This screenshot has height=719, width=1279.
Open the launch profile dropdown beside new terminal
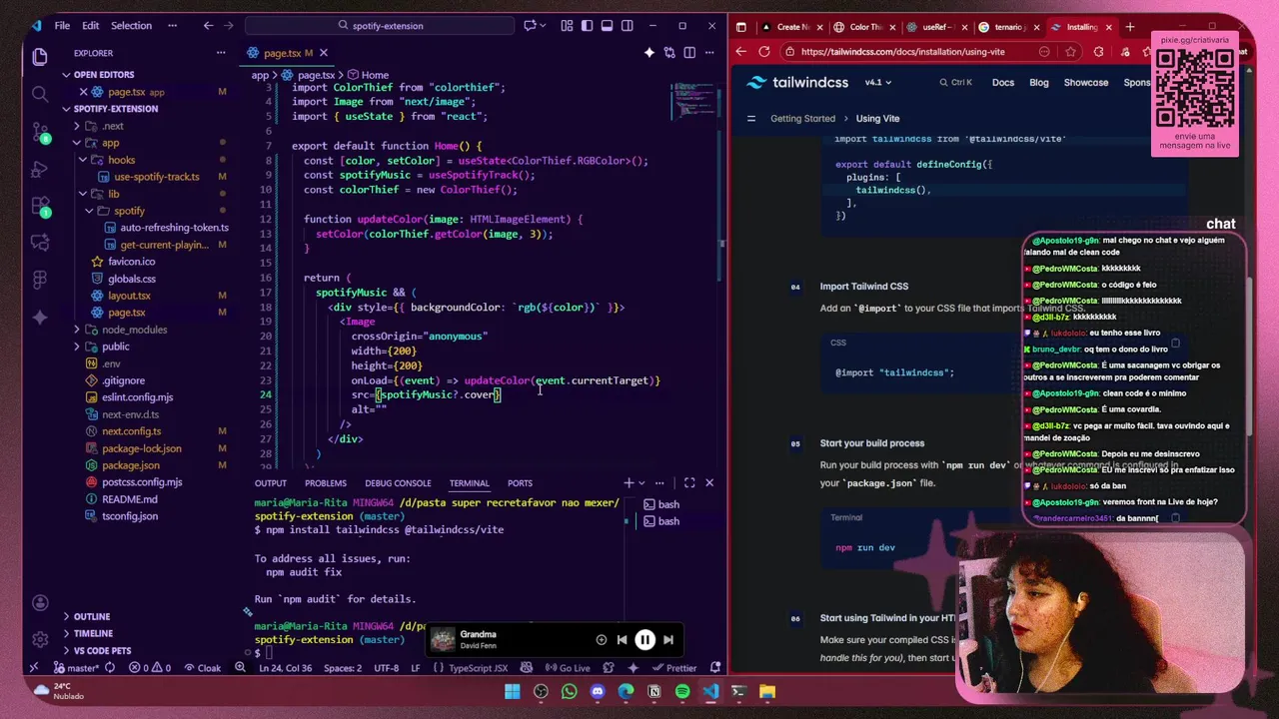tap(643, 483)
